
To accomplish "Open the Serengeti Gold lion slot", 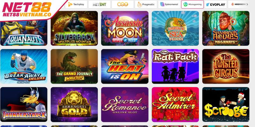I will (x=74, y=104).
